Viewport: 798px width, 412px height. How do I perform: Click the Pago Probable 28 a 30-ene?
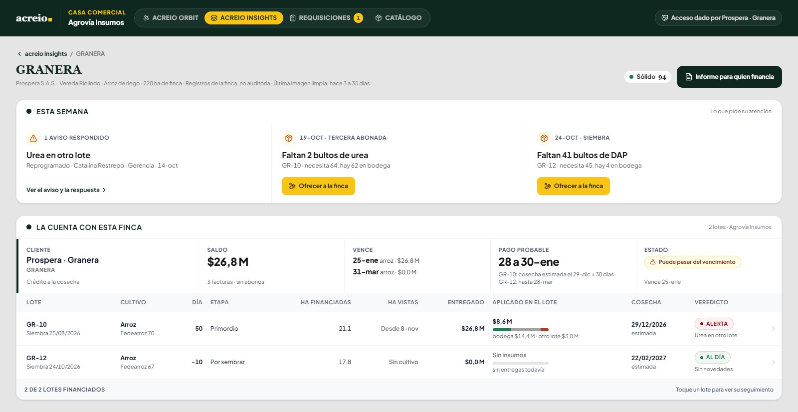[x=529, y=262]
